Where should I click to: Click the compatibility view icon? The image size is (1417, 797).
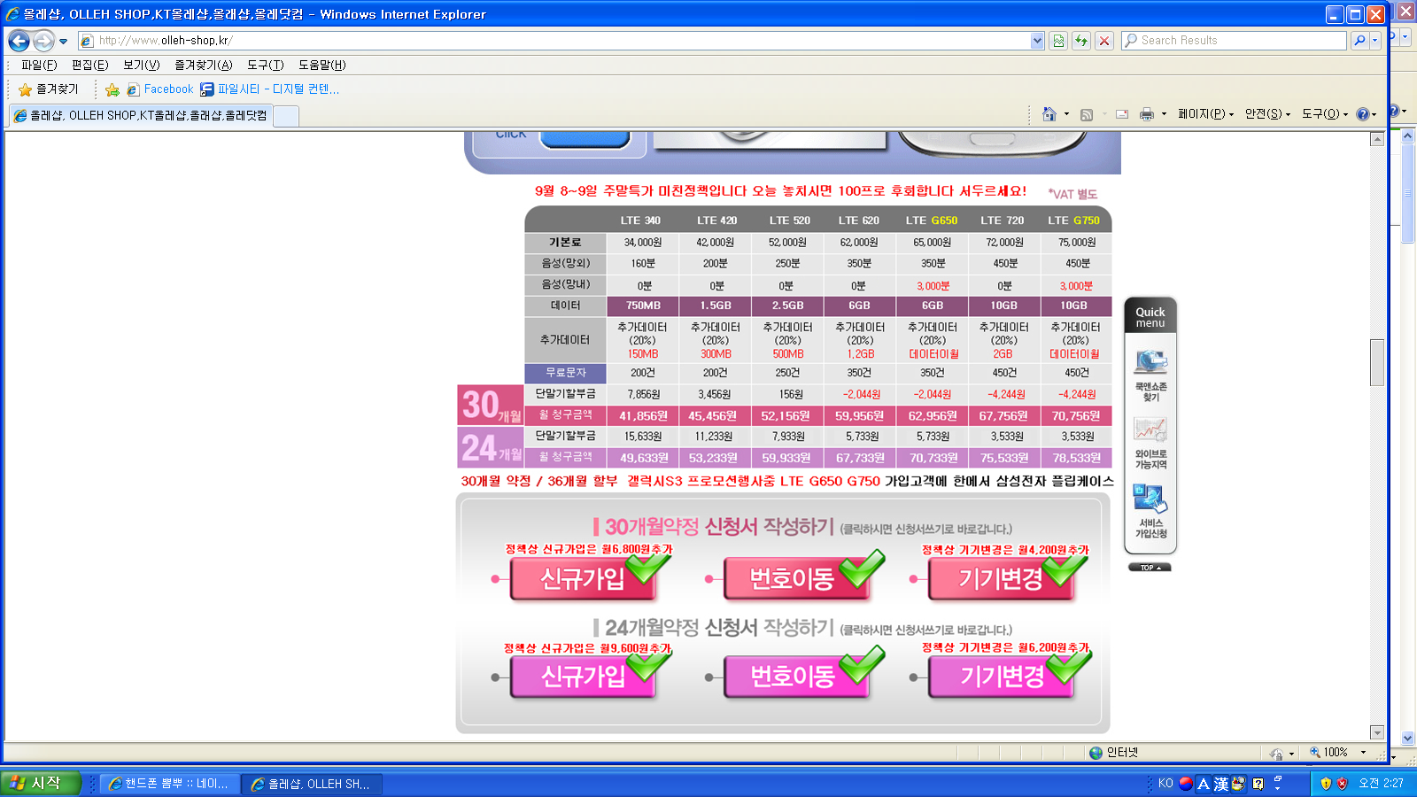tap(1058, 41)
